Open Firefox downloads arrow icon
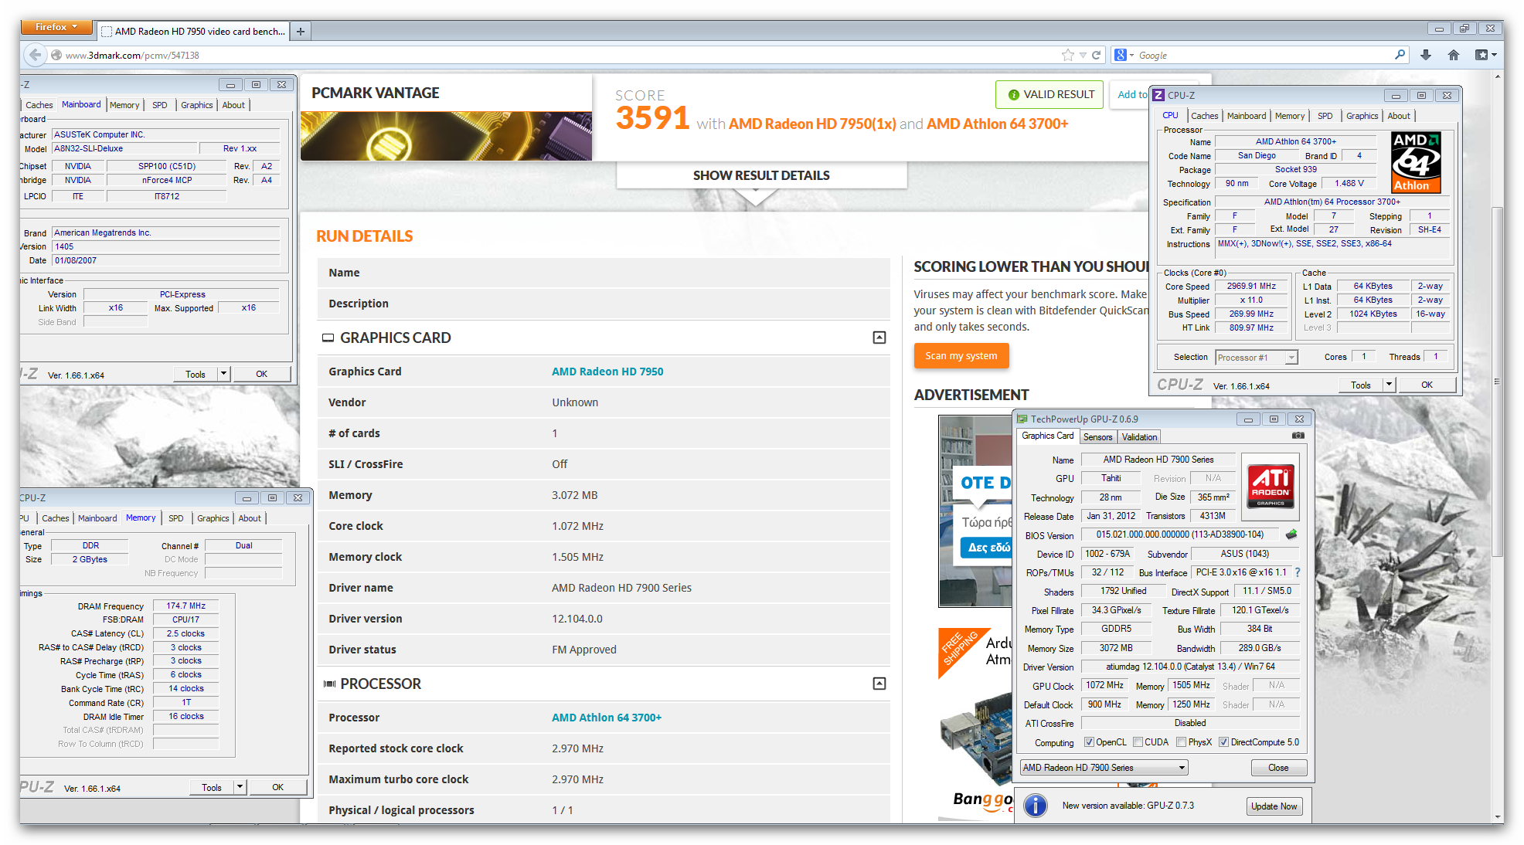 coord(1426,55)
